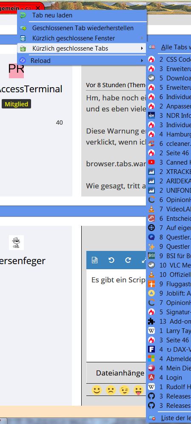Screen dimensions: 191x424
Task: Click OpinionH icon beside entry numbered 6
Action: coord(151,199)
